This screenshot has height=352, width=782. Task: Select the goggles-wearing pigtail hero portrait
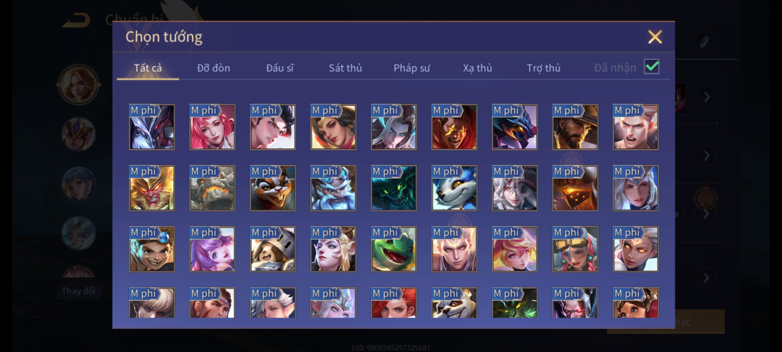tap(575, 249)
